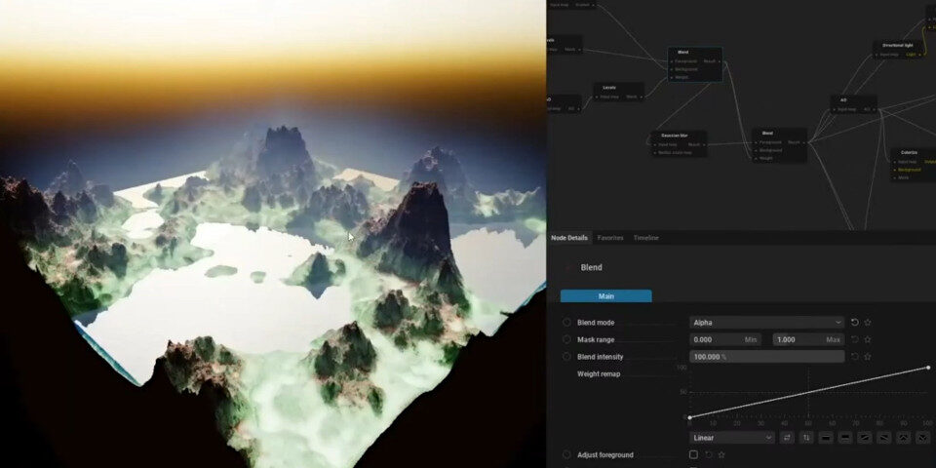The height and width of the screenshot is (468, 936).
Task: Switch to the Favorites tab
Action: [x=610, y=238]
